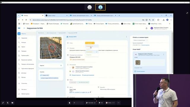Select the checked status option in dropdown
This screenshot has width=190, height=107.
[92, 52]
